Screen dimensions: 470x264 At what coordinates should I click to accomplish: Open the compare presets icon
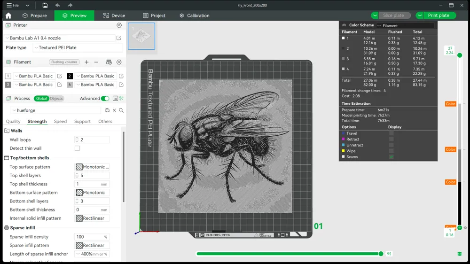pos(121,98)
